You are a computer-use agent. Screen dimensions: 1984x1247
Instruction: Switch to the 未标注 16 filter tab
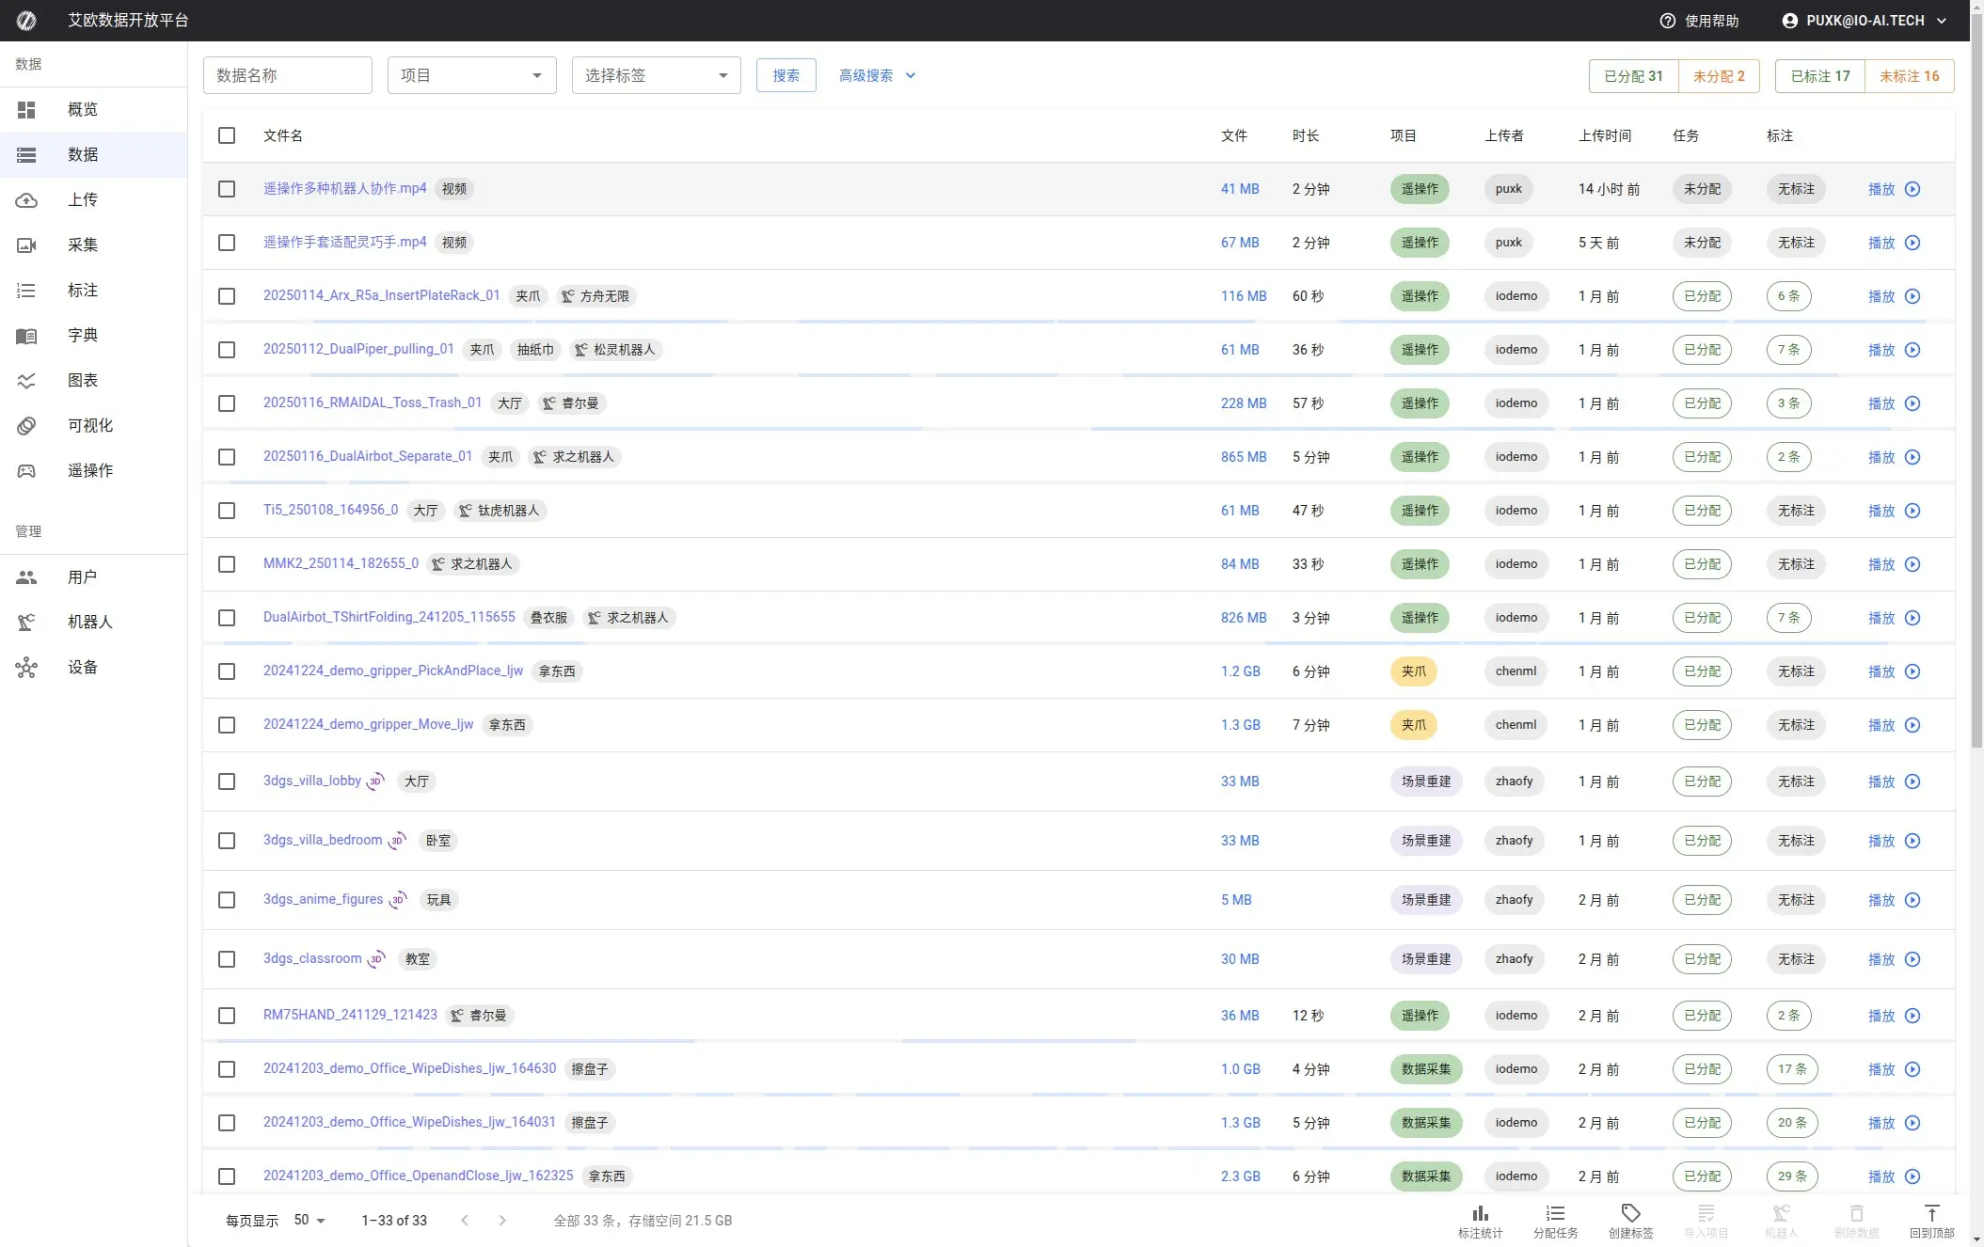[1909, 76]
